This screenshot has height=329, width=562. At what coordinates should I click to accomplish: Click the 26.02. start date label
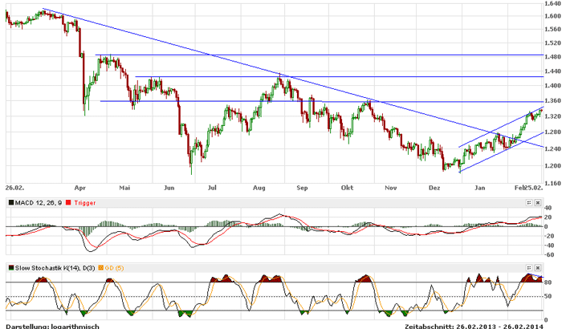[x=14, y=186]
